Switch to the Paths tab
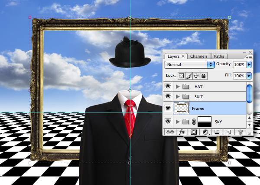Viewport: 260px width, 185px height. [x=219, y=56]
